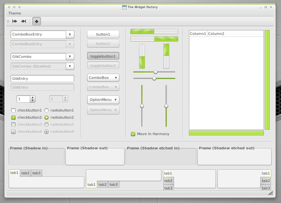Select tab2 in the bottom-tabbed notebook

(x=102, y=185)
